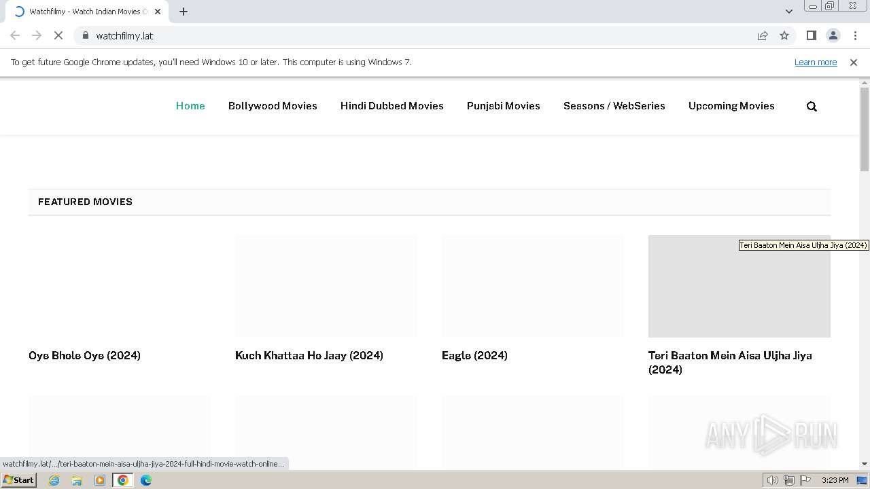Screen dimensions: 870x489
Task: Open Punjabi Movies menu
Action: click(x=504, y=106)
